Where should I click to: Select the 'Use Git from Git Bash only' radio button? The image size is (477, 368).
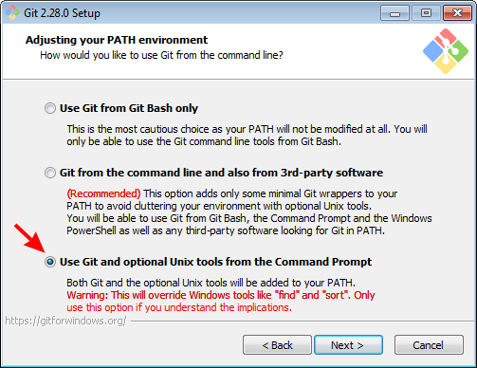click(x=50, y=108)
